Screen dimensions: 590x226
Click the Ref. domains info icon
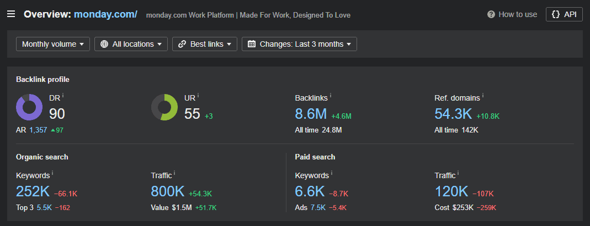click(482, 96)
